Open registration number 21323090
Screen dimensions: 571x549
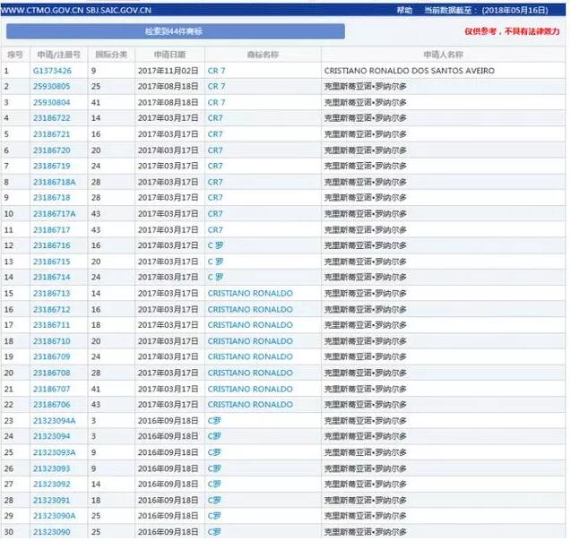click(51, 532)
